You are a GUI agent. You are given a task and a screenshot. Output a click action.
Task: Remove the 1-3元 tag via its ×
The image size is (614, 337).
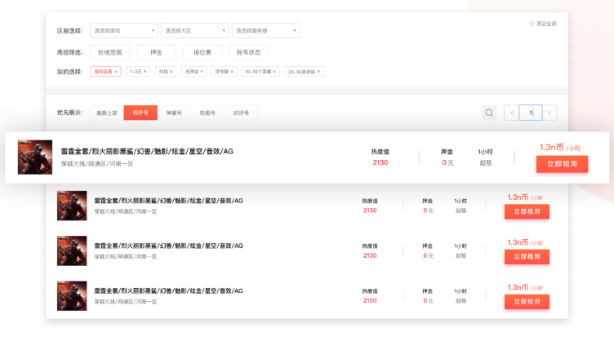(145, 72)
